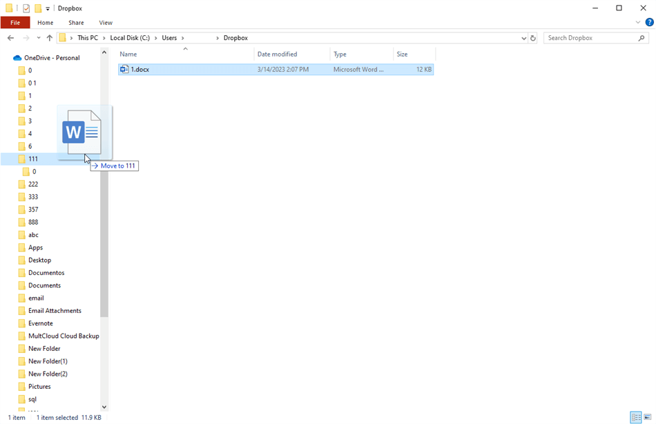The image size is (656, 424).
Task: Sort files by the Size column
Action: [414, 54]
